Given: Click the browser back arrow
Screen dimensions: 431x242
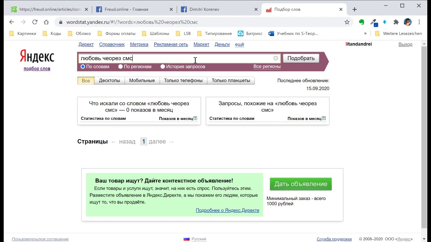Looking at the screenshot, I should pyautogui.click(x=12, y=22).
